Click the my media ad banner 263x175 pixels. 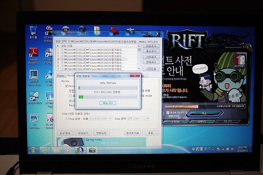coord(102,142)
